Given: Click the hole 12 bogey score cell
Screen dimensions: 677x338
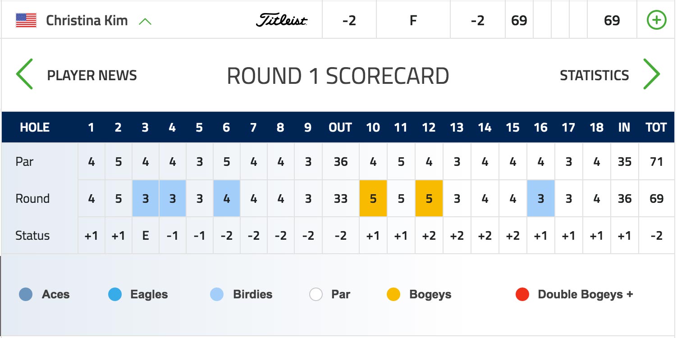Looking at the screenshot, I should coord(429,198).
